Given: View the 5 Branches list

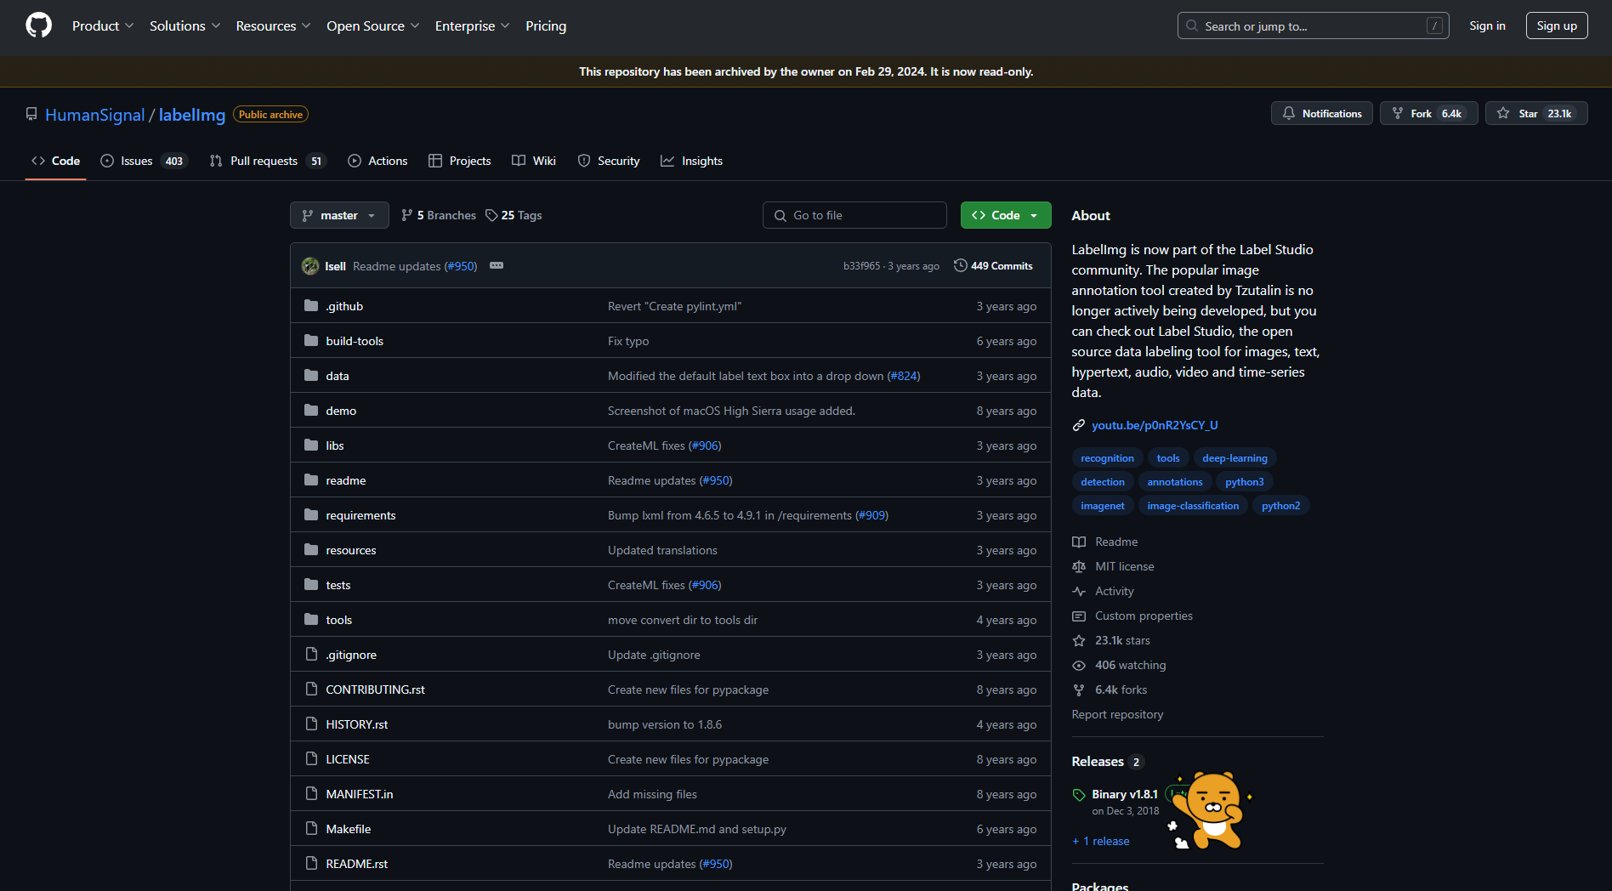Looking at the screenshot, I should [x=439, y=215].
